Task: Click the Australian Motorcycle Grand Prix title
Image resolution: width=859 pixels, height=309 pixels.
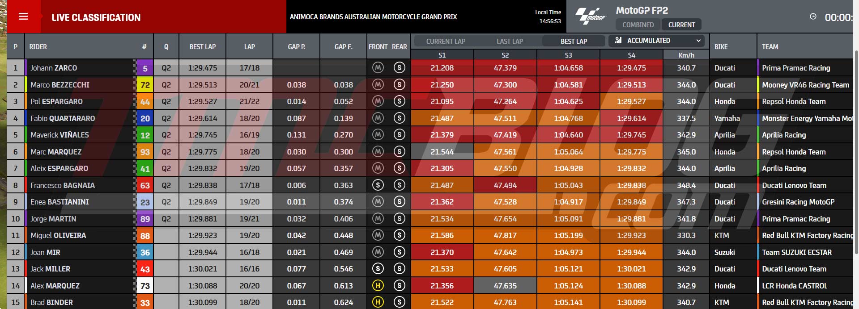Action: click(373, 17)
